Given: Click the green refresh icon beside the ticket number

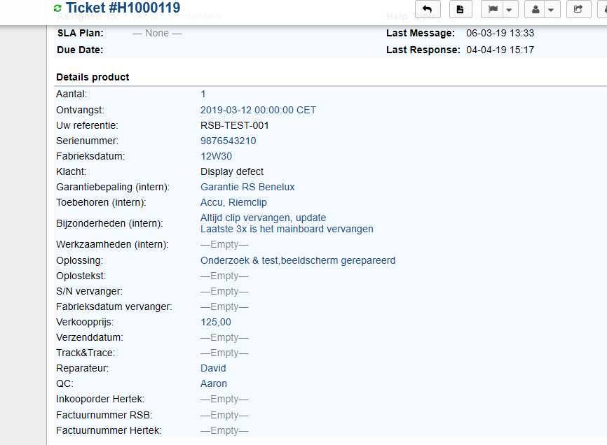Looking at the screenshot, I should click(57, 8).
